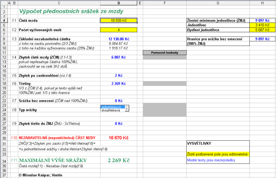Select row 12 header

4,57
